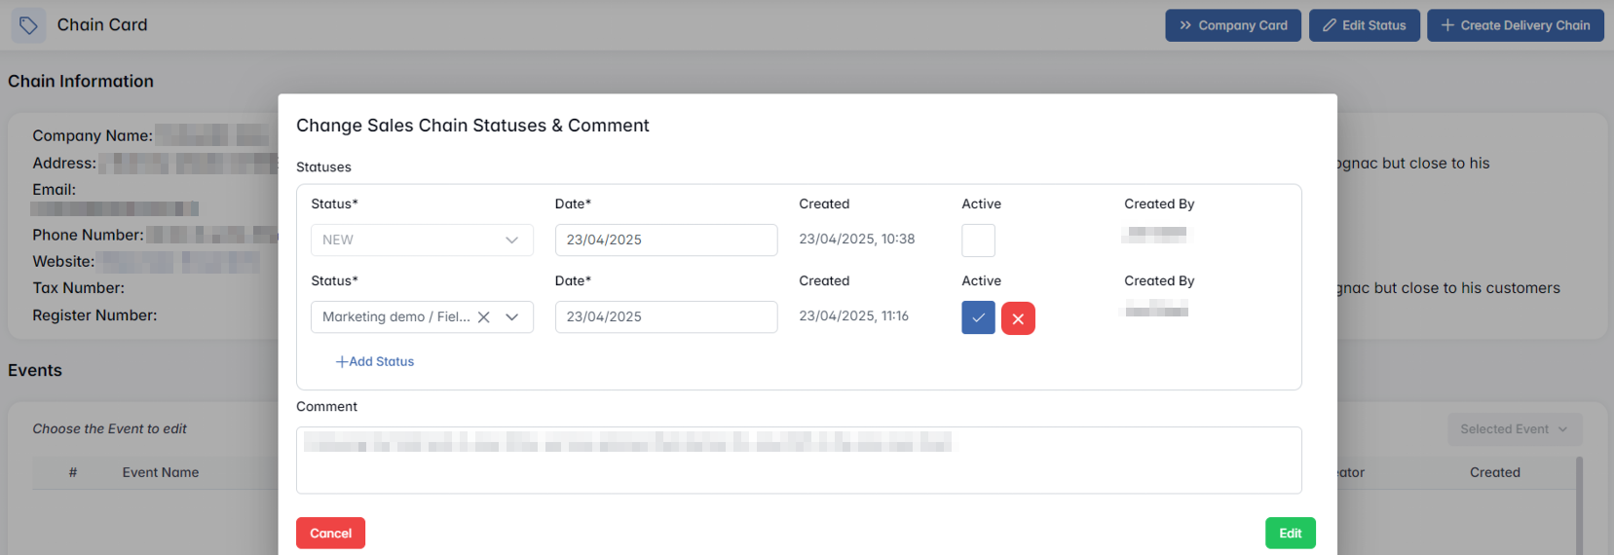Click the red X delete status button
Screen dimensions: 1614x555
1017,318
